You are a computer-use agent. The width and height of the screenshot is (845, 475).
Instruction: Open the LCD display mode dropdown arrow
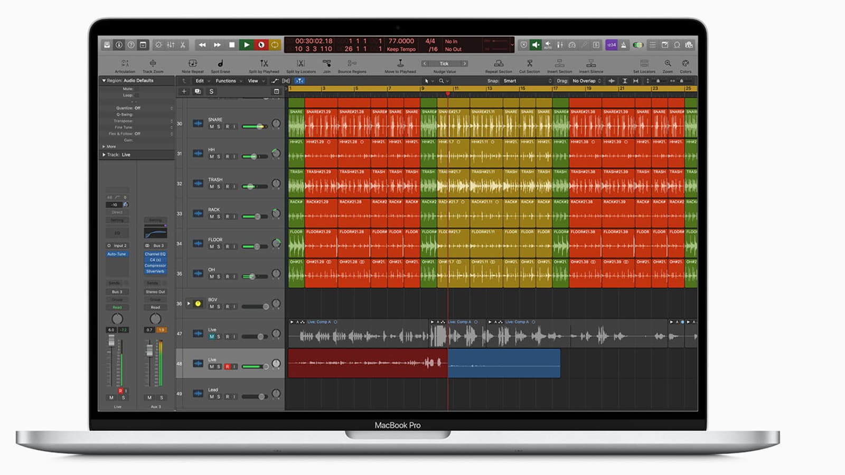click(x=512, y=45)
